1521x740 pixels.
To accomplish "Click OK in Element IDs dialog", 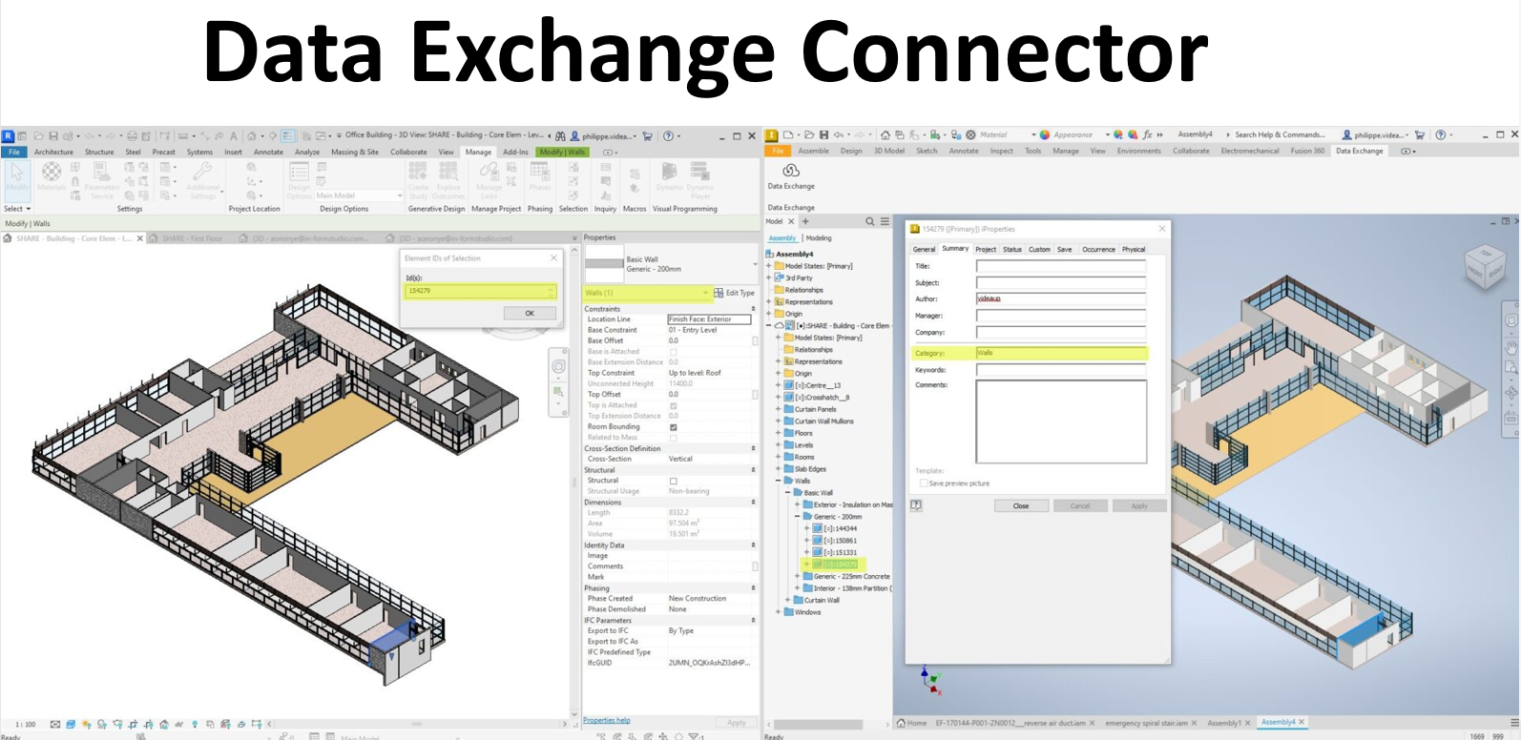I will (x=530, y=313).
